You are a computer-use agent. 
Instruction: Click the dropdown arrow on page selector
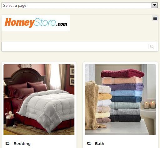coord(155,5)
